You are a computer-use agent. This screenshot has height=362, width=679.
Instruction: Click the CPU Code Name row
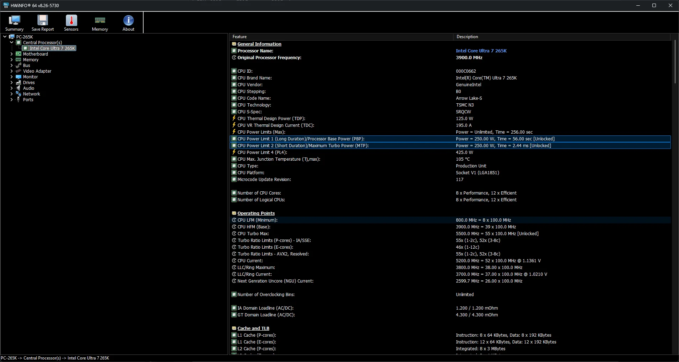click(x=450, y=98)
